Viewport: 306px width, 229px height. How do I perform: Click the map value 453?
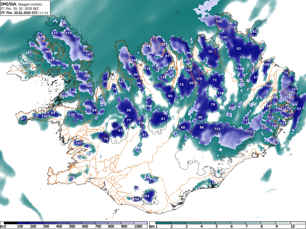coord(242,85)
